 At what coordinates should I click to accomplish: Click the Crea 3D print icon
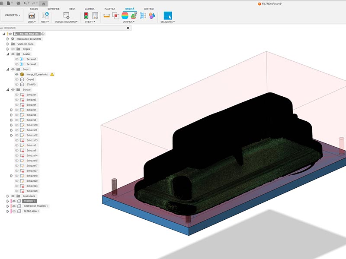pyautogui.click(x=32, y=15)
